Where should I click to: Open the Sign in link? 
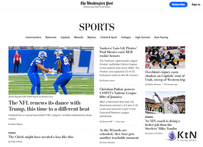196,4
